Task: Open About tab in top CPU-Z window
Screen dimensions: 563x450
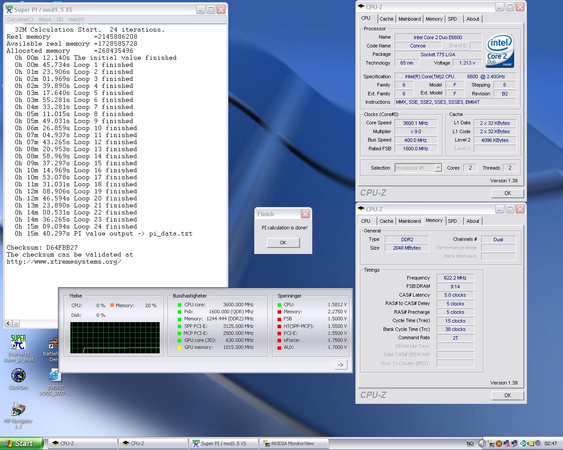Action: pyautogui.click(x=473, y=19)
